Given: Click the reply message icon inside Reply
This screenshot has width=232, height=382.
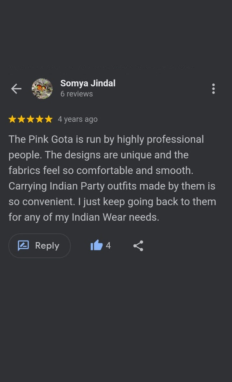Looking at the screenshot, I should (23, 246).
